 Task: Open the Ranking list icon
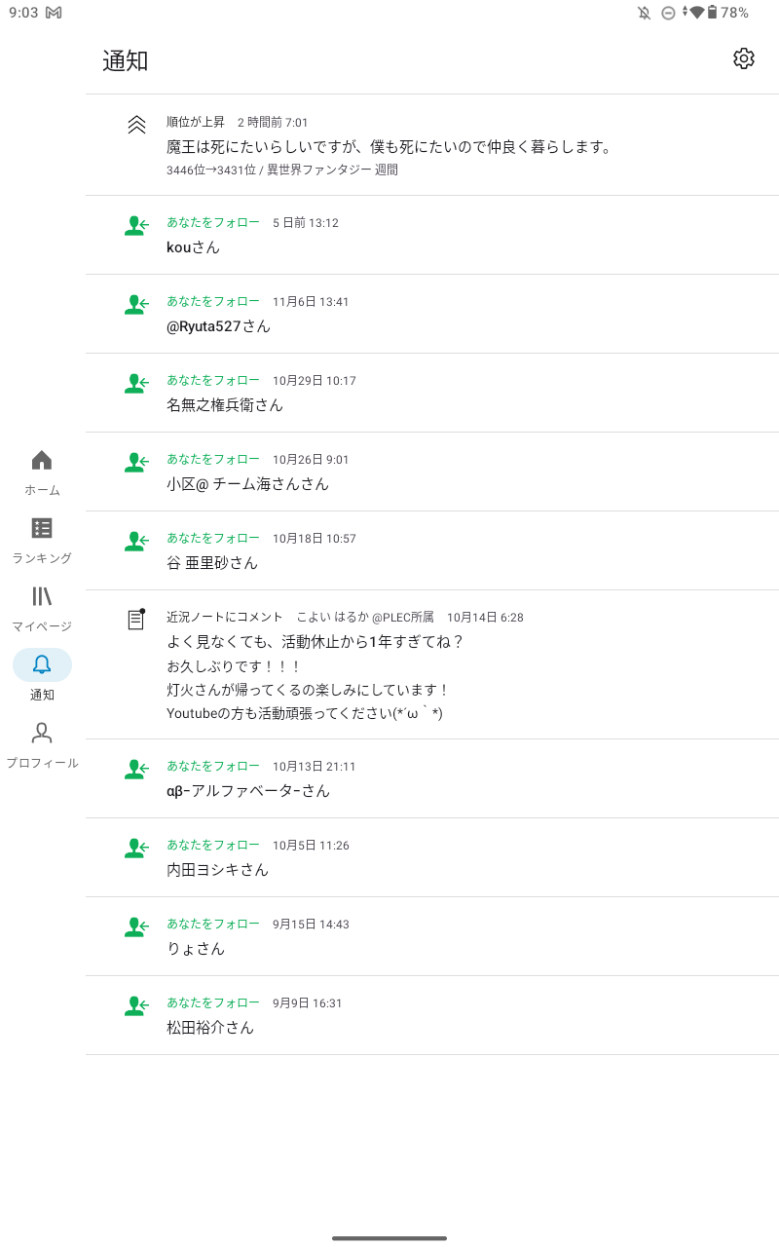pyautogui.click(x=42, y=528)
